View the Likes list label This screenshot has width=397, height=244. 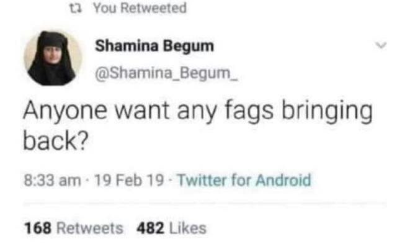[187, 228]
